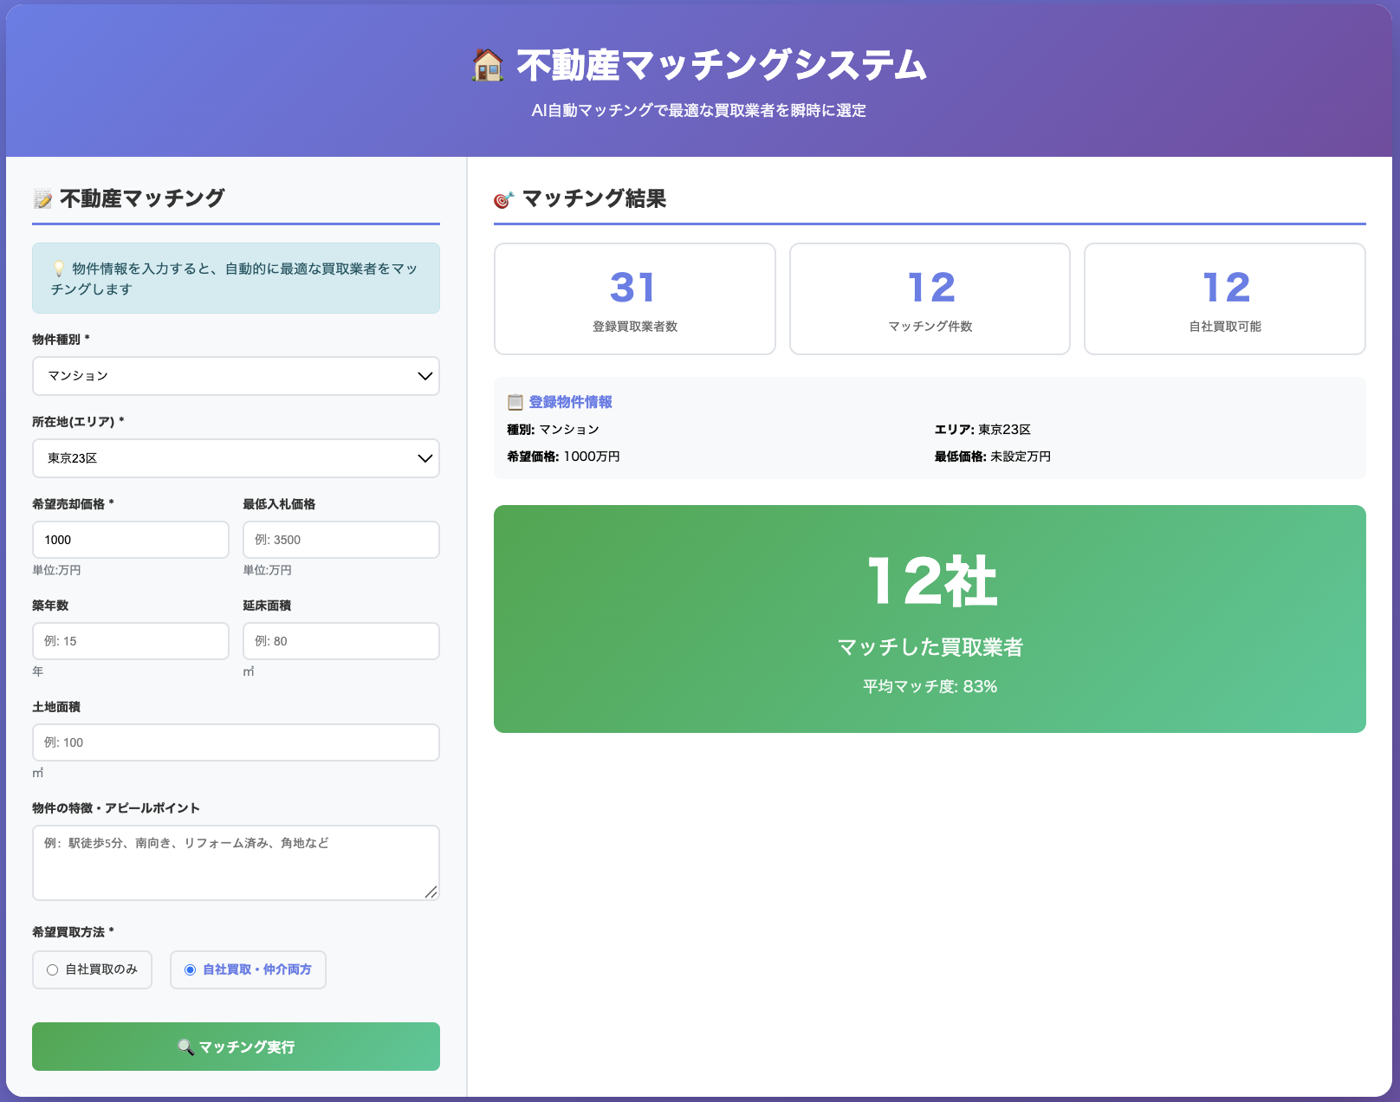Open the 物件種別 dropdown showing マンション
The height and width of the screenshot is (1102, 1400).
236,376
